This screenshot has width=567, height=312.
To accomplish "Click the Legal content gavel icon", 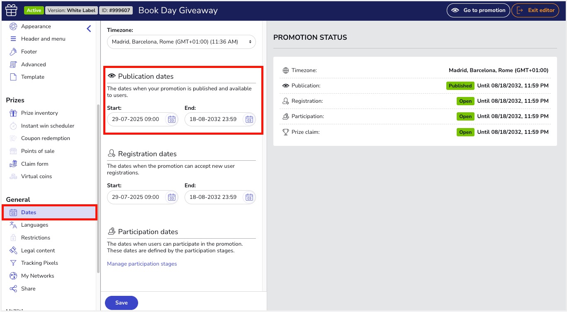I will coord(13,251).
